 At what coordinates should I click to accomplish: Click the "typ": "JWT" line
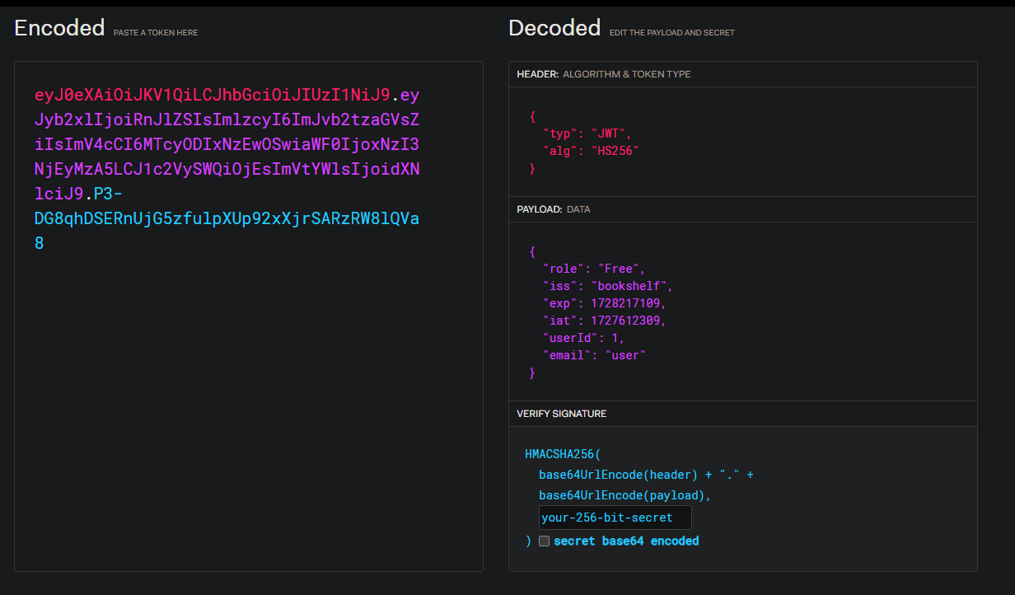587,134
